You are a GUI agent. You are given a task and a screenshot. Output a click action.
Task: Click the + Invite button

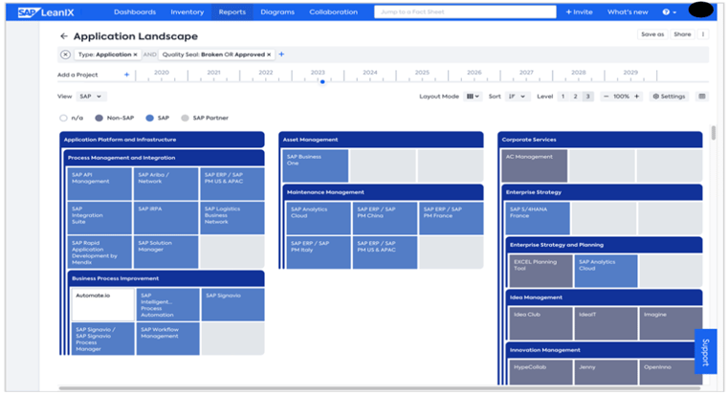pos(579,12)
